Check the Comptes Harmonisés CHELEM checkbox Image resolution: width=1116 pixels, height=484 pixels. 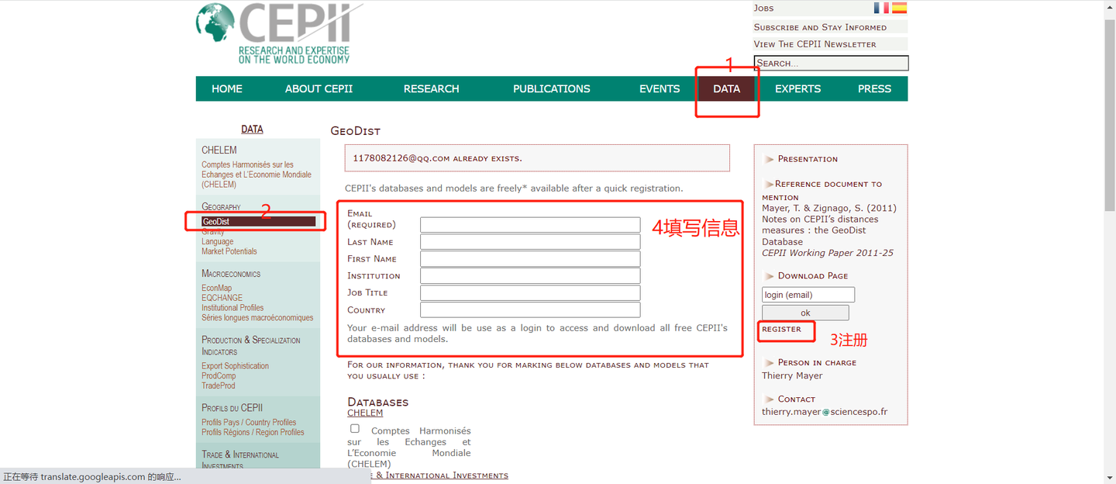(355, 428)
